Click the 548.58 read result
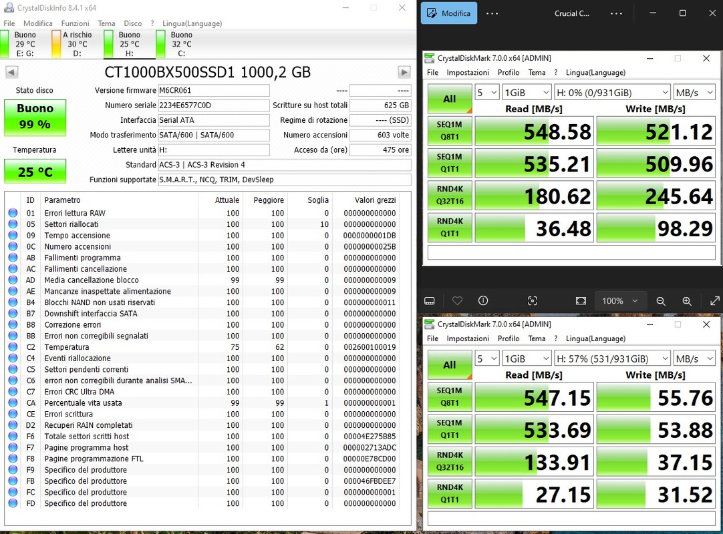Viewport: 723px width, 534px height. (534, 131)
